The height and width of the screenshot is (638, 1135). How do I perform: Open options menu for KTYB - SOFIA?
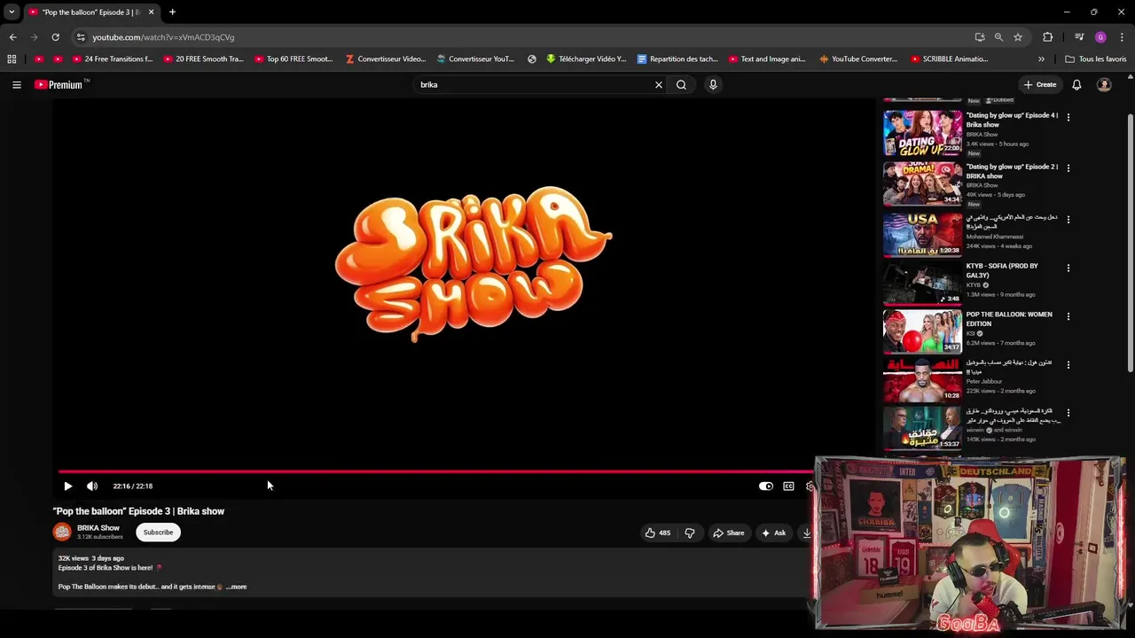[x=1068, y=268]
